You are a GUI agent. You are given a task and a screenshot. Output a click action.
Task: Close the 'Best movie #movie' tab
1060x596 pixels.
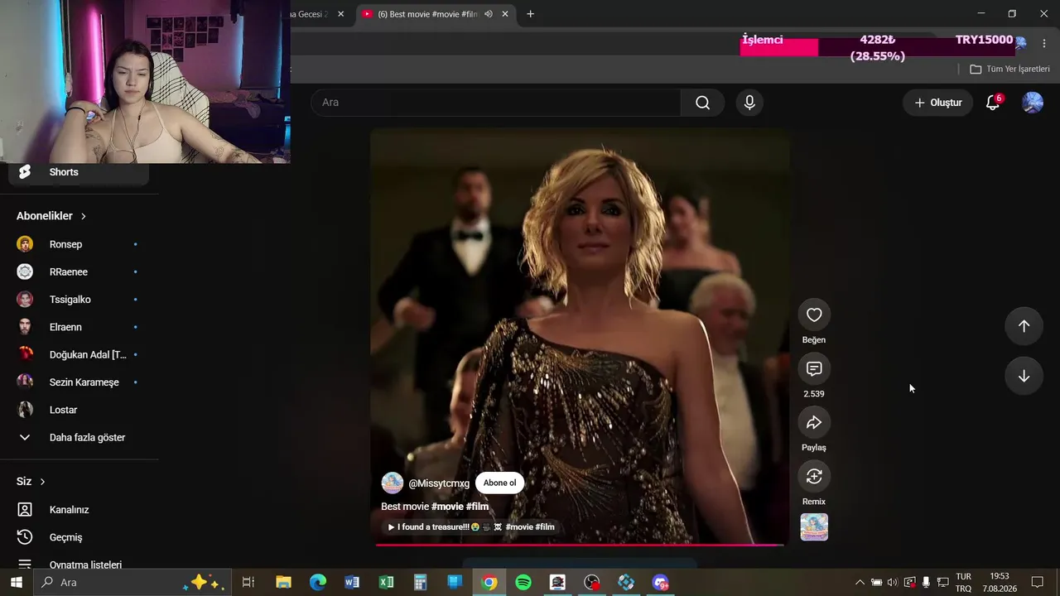pos(505,14)
